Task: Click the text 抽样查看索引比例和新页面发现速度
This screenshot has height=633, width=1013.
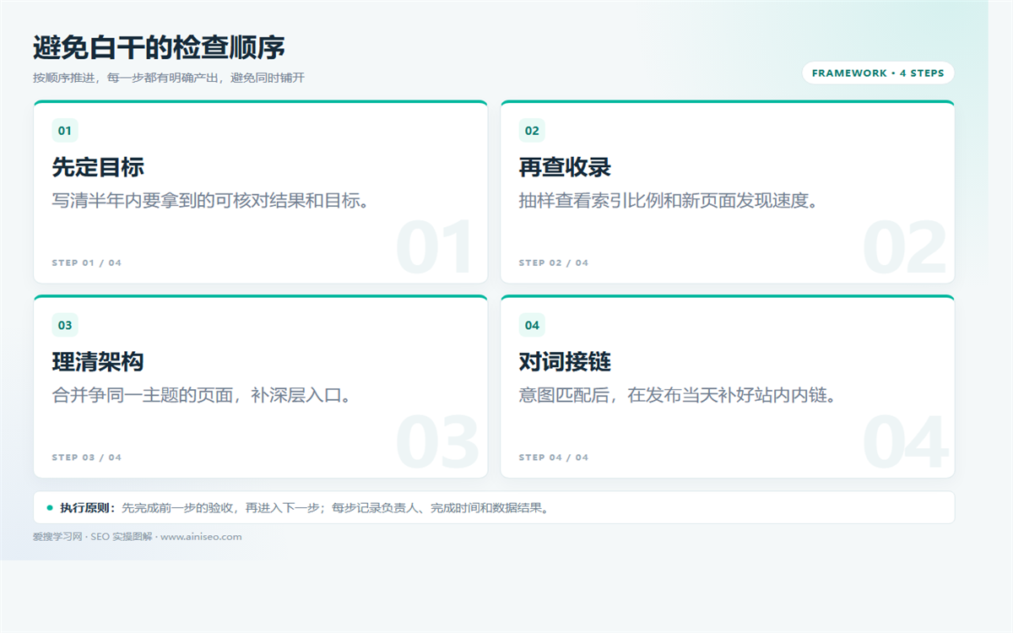Action: pos(669,201)
